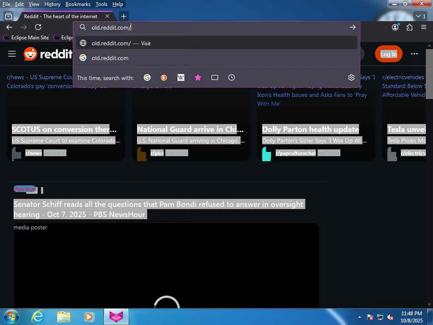433x325 pixels.
Task: Search this time with Google icon
Action: click(x=147, y=78)
